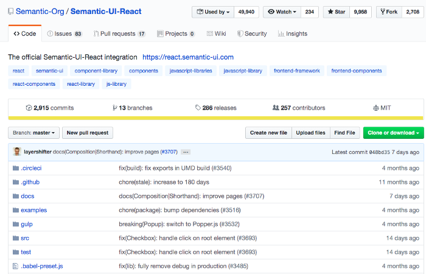Screen dimensions: 426x274
Task: Open the Wiki tab
Action: [x=216, y=33]
